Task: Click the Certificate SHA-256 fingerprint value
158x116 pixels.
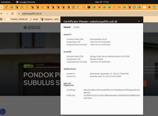Action: pos(112,91)
